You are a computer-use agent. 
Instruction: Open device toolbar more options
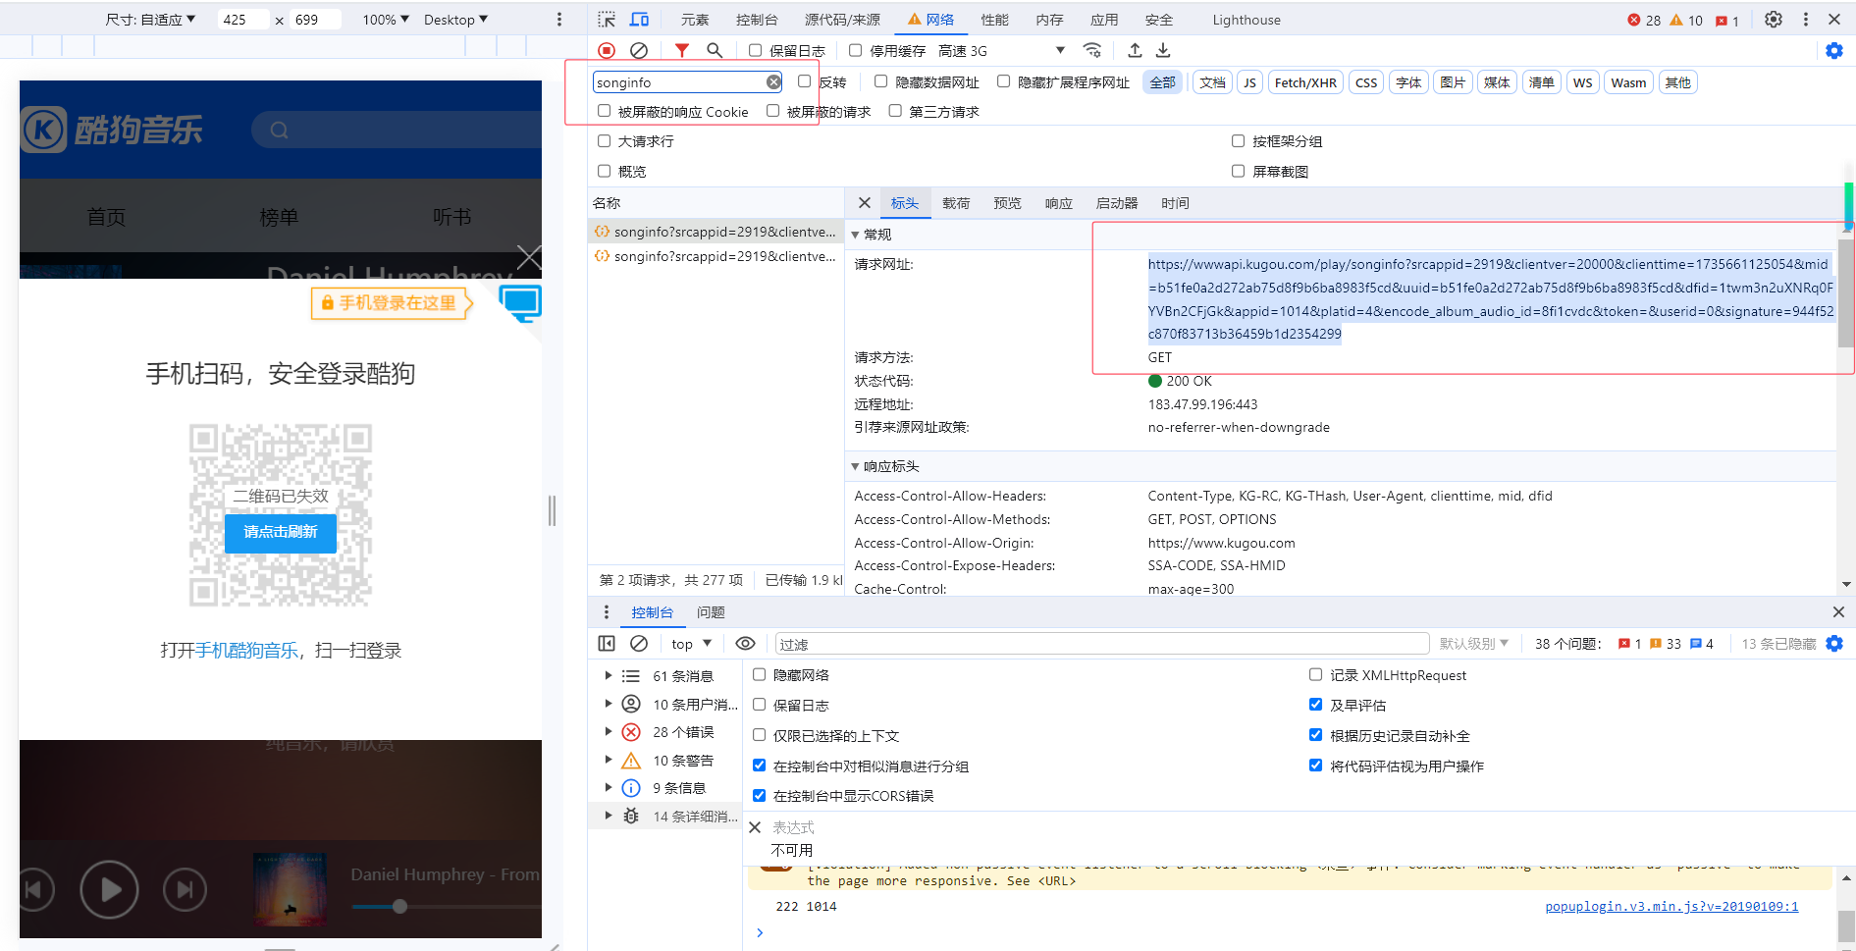pyautogui.click(x=559, y=20)
